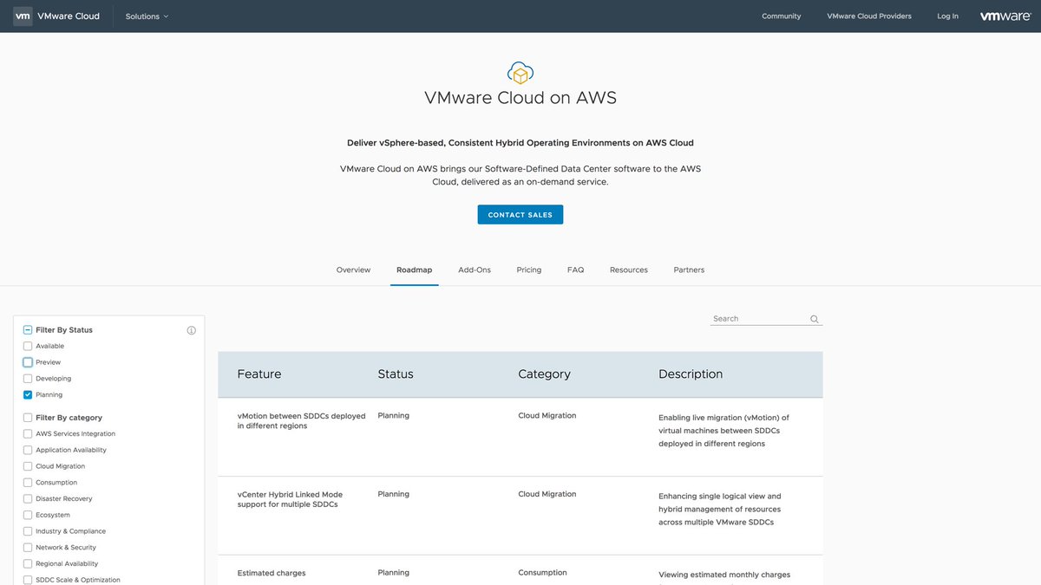Click 'Enabling live migration (vMotion)' description

pyautogui.click(x=724, y=431)
